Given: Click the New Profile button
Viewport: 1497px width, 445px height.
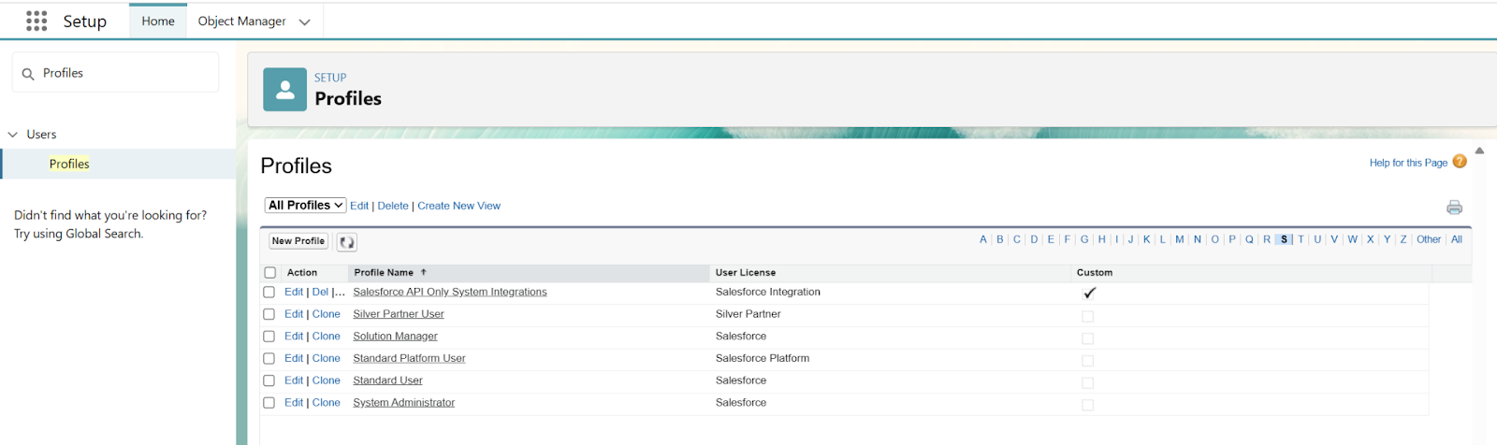Looking at the screenshot, I should pos(298,241).
